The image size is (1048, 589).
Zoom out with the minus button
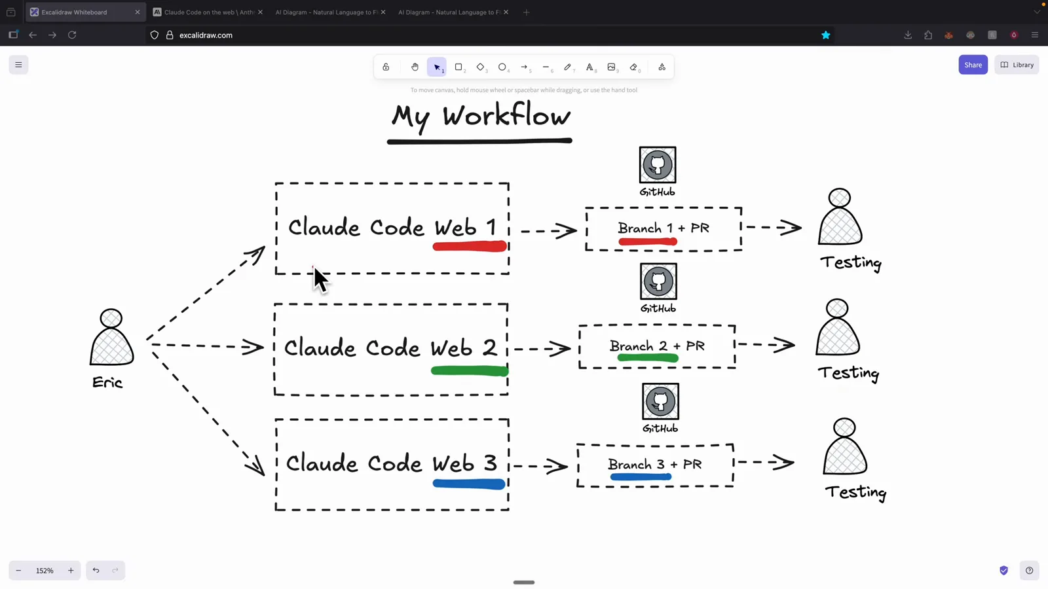pos(18,571)
